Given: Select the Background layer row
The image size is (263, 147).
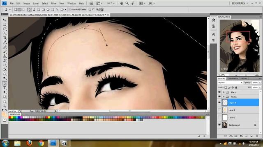Looking at the screenshot, I should [x=240, y=125].
